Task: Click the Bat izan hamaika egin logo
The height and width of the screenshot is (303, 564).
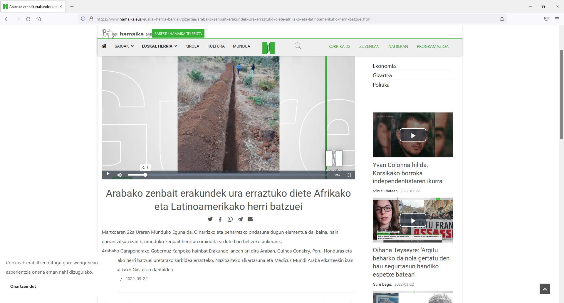Action: pos(127,34)
